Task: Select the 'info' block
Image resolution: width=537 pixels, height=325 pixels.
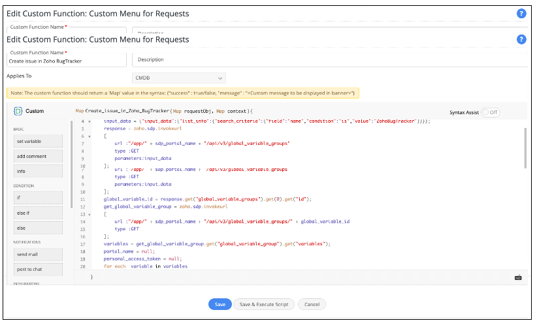Action: pos(38,171)
